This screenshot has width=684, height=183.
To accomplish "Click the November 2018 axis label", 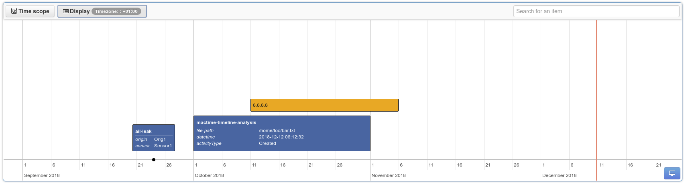I will pyautogui.click(x=388, y=175).
